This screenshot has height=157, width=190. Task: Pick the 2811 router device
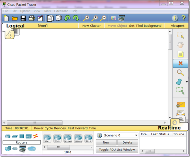click(x=88, y=139)
